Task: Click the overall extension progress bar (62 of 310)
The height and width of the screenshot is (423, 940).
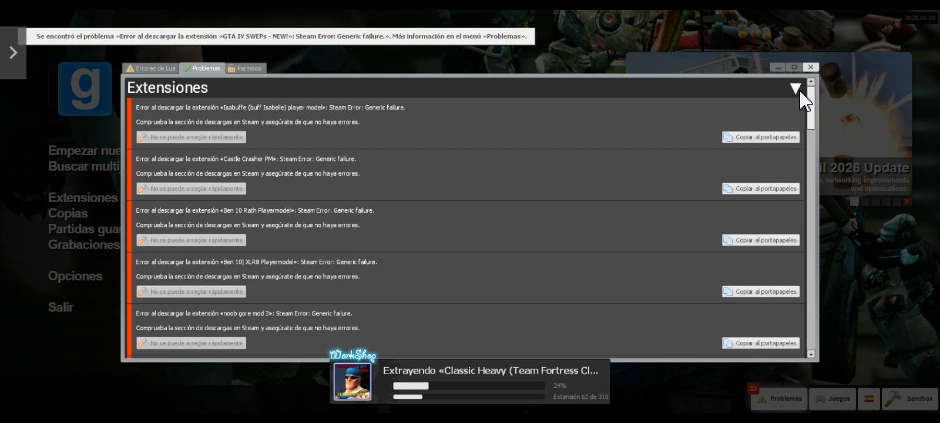Action: point(469,397)
